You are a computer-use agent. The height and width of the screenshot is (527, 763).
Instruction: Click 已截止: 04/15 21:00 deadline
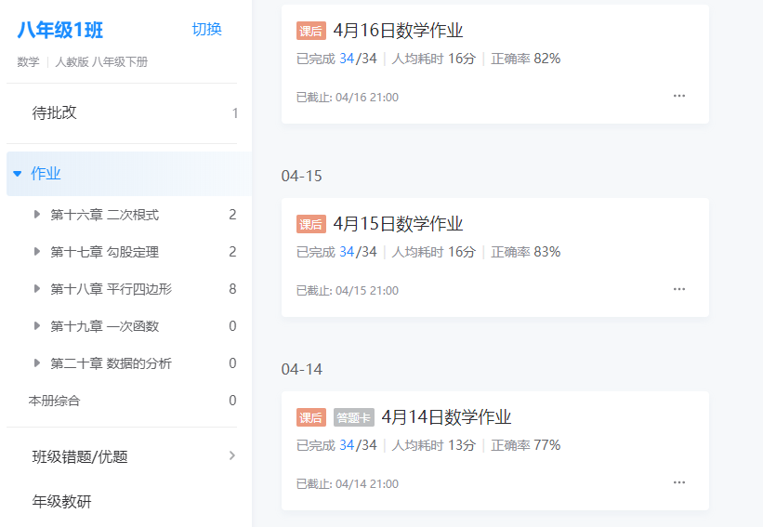[348, 291]
